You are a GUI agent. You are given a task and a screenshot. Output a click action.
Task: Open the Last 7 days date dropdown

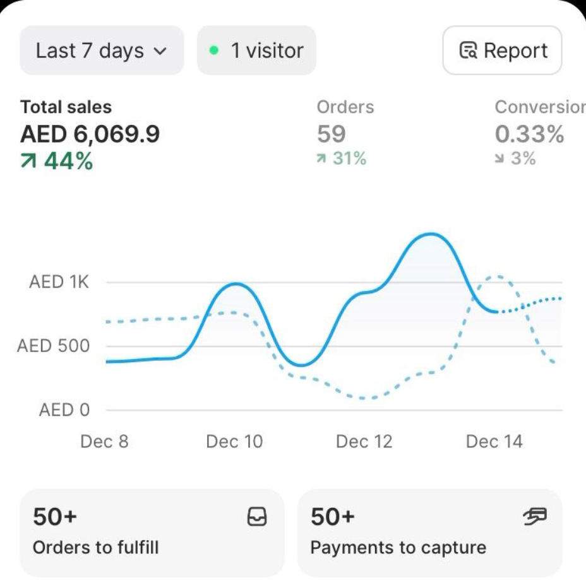pyautogui.click(x=101, y=50)
